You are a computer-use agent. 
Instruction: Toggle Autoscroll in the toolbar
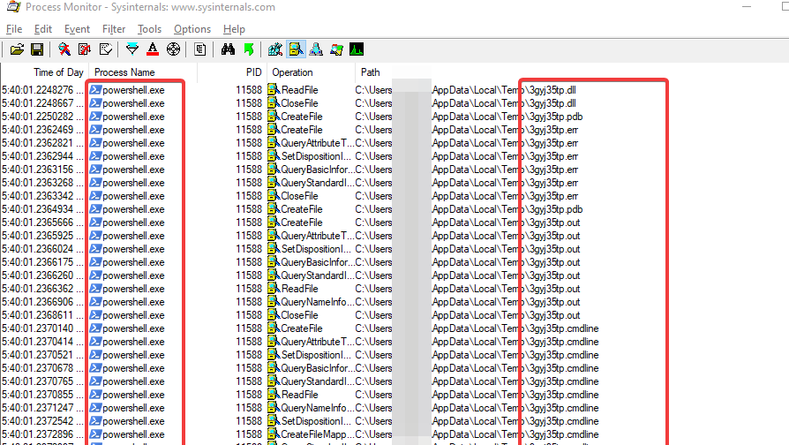(85, 49)
